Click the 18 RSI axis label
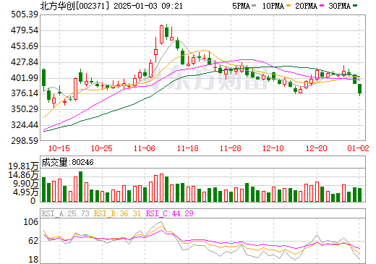Image resolution: width=376 pixels, height=264 pixels. pyautogui.click(x=33, y=260)
